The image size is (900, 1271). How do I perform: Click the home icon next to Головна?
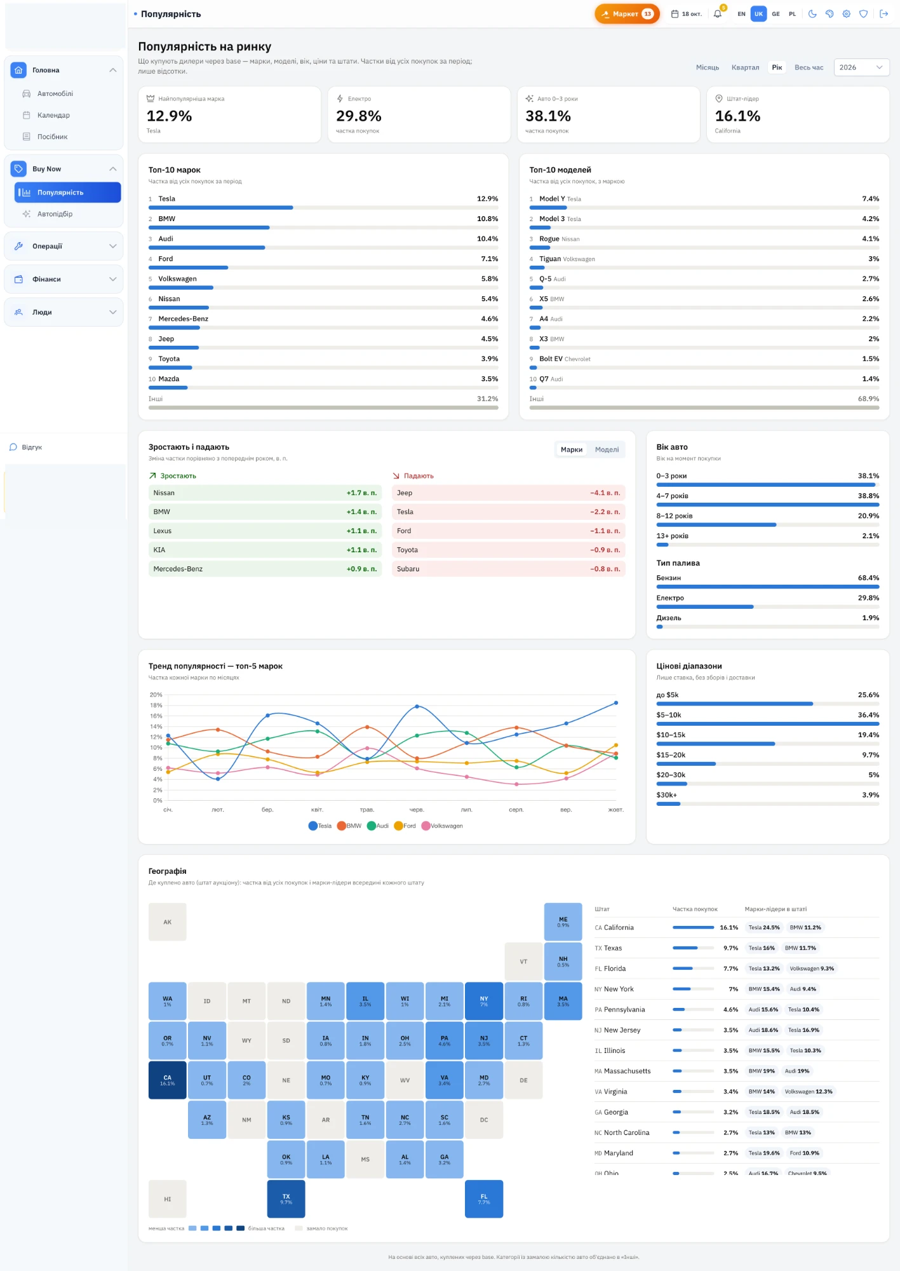[18, 70]
